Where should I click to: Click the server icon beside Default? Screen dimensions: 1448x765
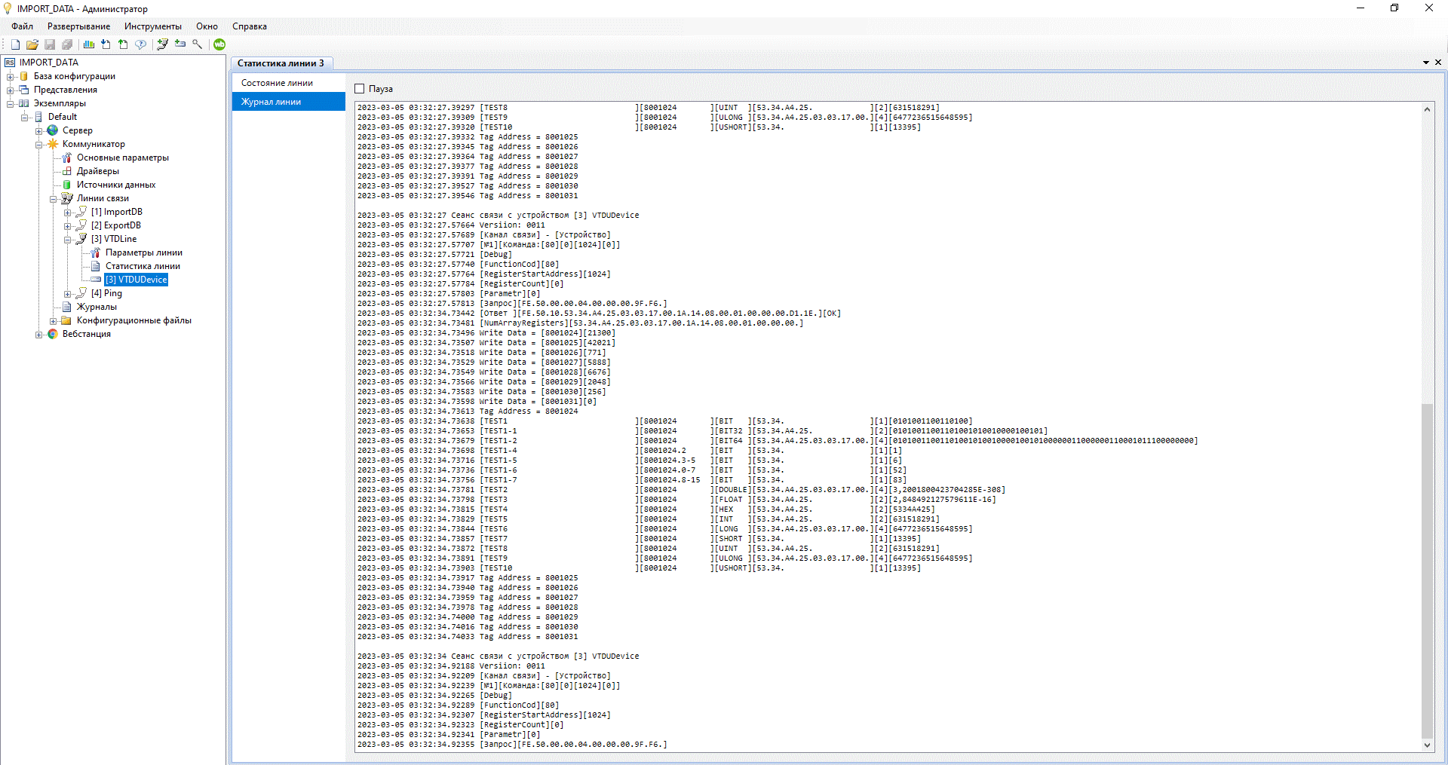pos(38,117)
